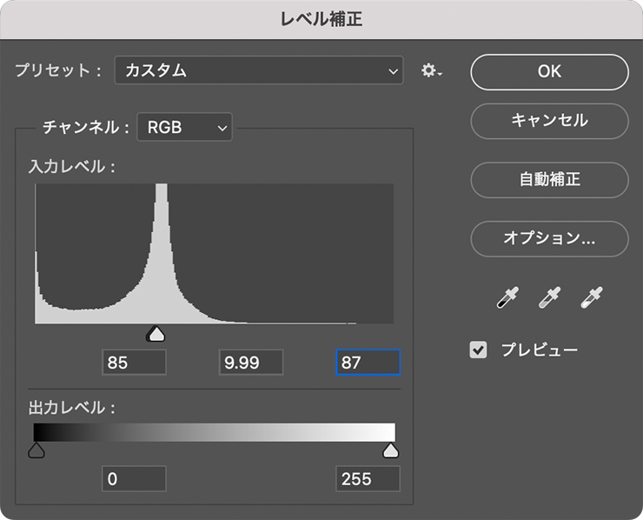
Task: Focus the output level field showing 0
Action: pyautogui.click(x=134, y=478)
